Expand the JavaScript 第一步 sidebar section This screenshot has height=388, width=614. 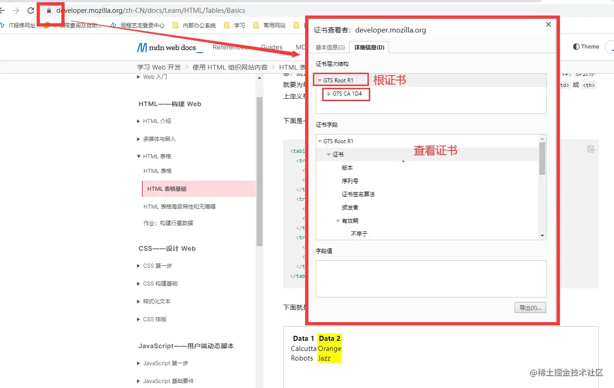pos(139,363)
